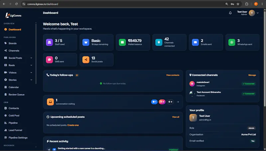The image size is (266, 151).
Task: Click the Emails sent envelope icon
Action: [x=195, y=42]
